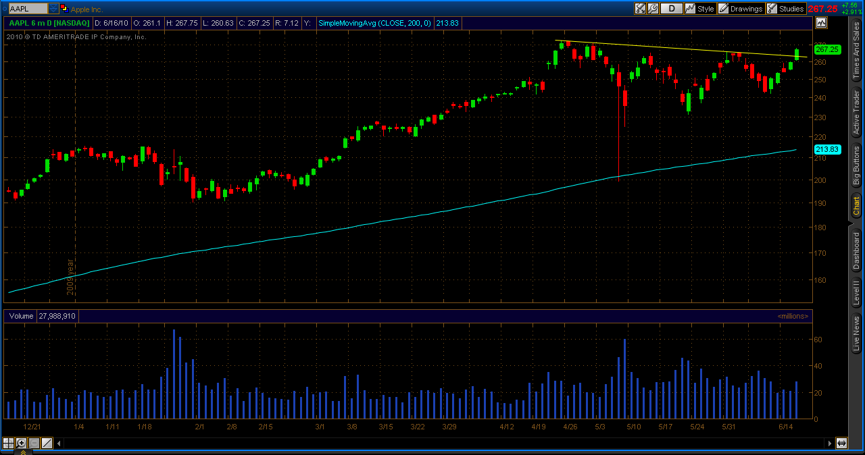Click the <millions> unit label
This screenshot has height=455, width=865.
pyautogui.click(x=792, y=316)
